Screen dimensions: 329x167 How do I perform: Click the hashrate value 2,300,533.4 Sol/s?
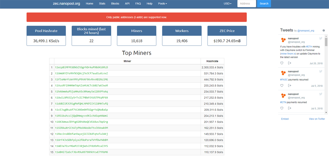[x=212, y=67]
